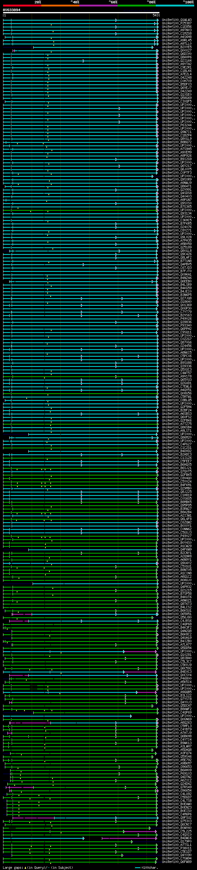Click the cyan ~100% identity legend segment
Screen dimensions: 197x870
175,6
